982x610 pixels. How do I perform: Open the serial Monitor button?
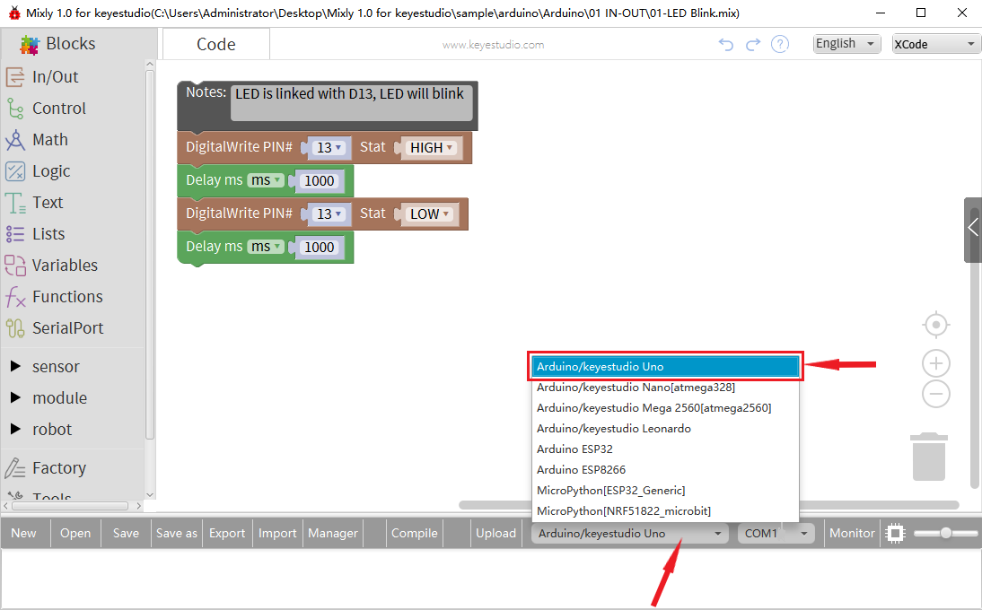click(852, 533)
